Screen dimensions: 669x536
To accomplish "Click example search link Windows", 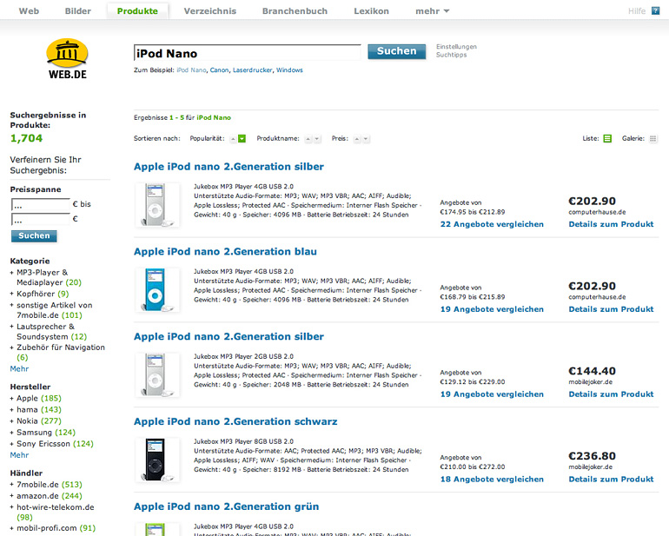I will [289, 70].
